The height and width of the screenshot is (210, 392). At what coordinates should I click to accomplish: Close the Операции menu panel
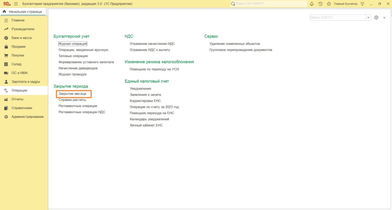click(384, 18)
